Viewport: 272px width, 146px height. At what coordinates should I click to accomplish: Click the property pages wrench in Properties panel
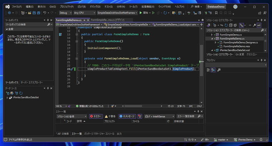coord(219,70)
